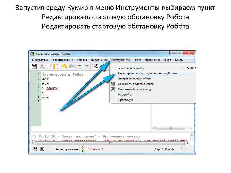Open the Программа menu
The height and width of the screenshot is (173, 231).
click(40, 60)
